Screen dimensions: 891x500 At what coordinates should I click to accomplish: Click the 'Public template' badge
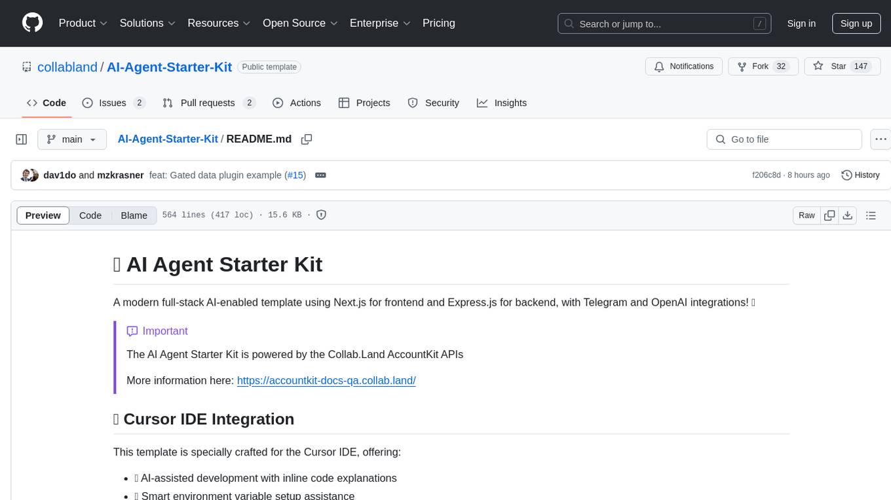269,67
